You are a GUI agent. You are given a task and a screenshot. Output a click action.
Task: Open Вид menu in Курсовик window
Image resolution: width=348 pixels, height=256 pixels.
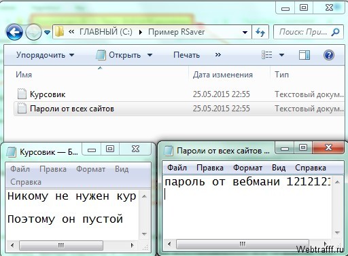pos(122,169)
